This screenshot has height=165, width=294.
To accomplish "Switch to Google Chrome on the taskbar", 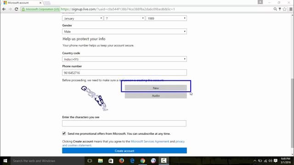I will [143, 161].
